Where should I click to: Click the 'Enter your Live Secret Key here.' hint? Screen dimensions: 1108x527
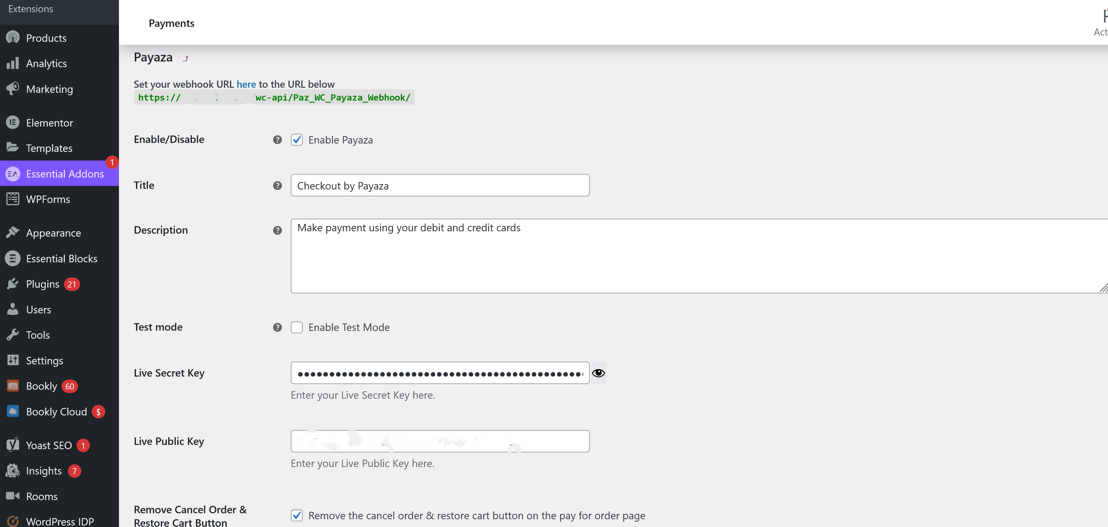(x=363, y=395)
